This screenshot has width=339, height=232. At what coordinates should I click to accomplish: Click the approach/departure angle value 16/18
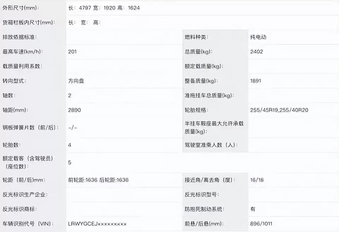tap(257, 180)
